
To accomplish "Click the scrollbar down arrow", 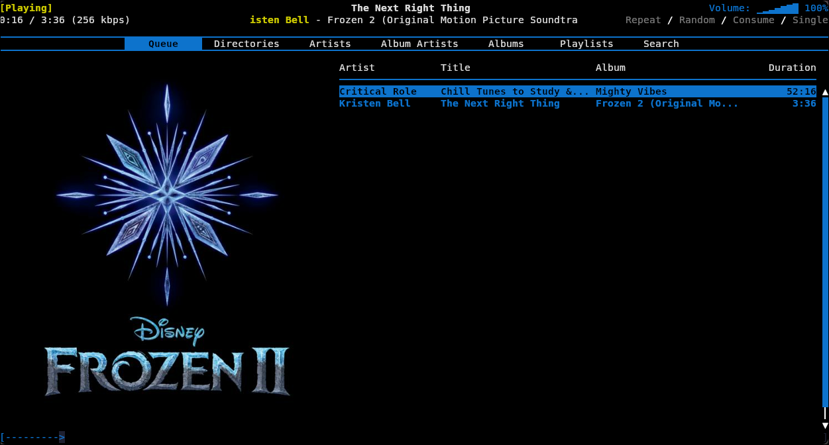I will (x=825, y=425).
